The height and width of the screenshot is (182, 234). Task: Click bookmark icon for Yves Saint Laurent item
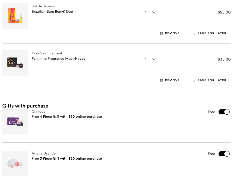click(194, 80)
